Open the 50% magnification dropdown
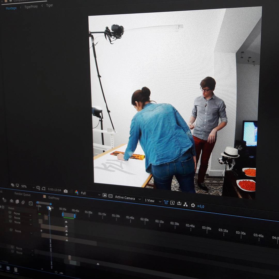The width and height of the screenshot is (279, 279). (28, 187)
